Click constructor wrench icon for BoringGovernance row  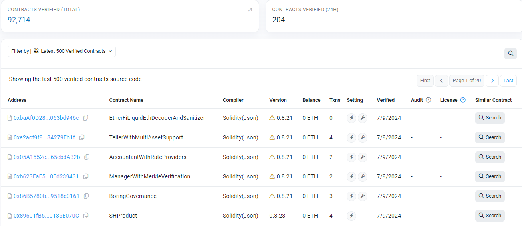point(363,196)
